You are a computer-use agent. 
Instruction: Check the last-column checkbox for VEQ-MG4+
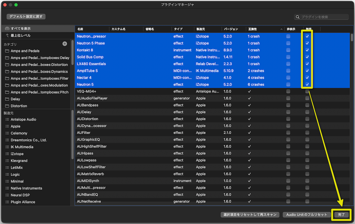307,91
